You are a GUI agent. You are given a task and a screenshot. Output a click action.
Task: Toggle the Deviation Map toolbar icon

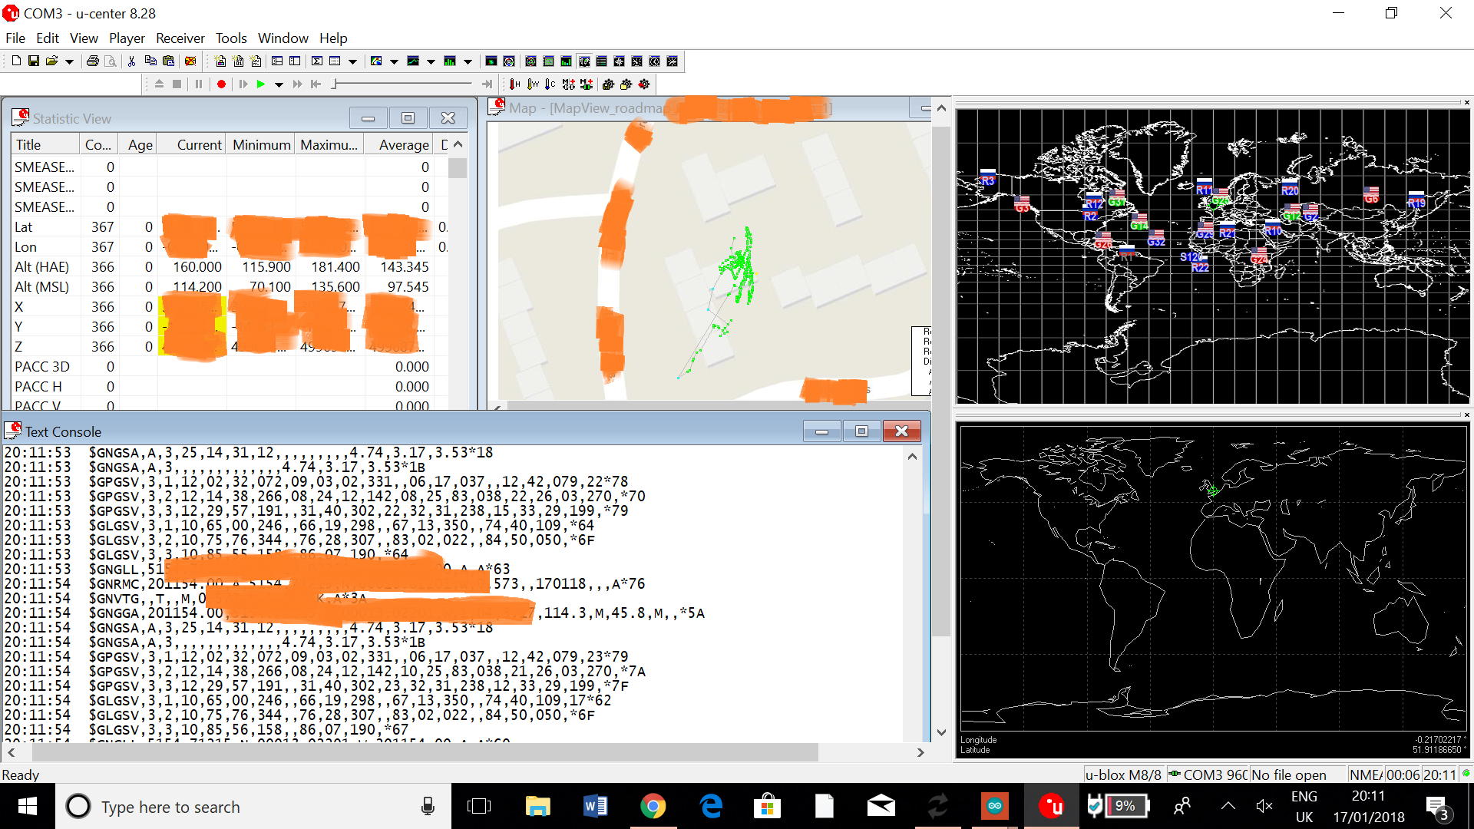click(508, 61)
